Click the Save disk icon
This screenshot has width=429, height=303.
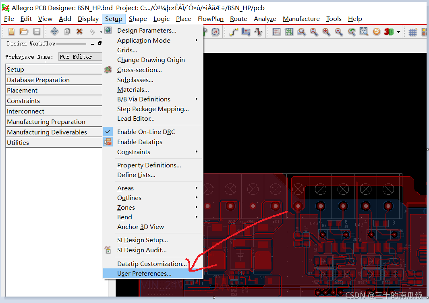(37, 32)
